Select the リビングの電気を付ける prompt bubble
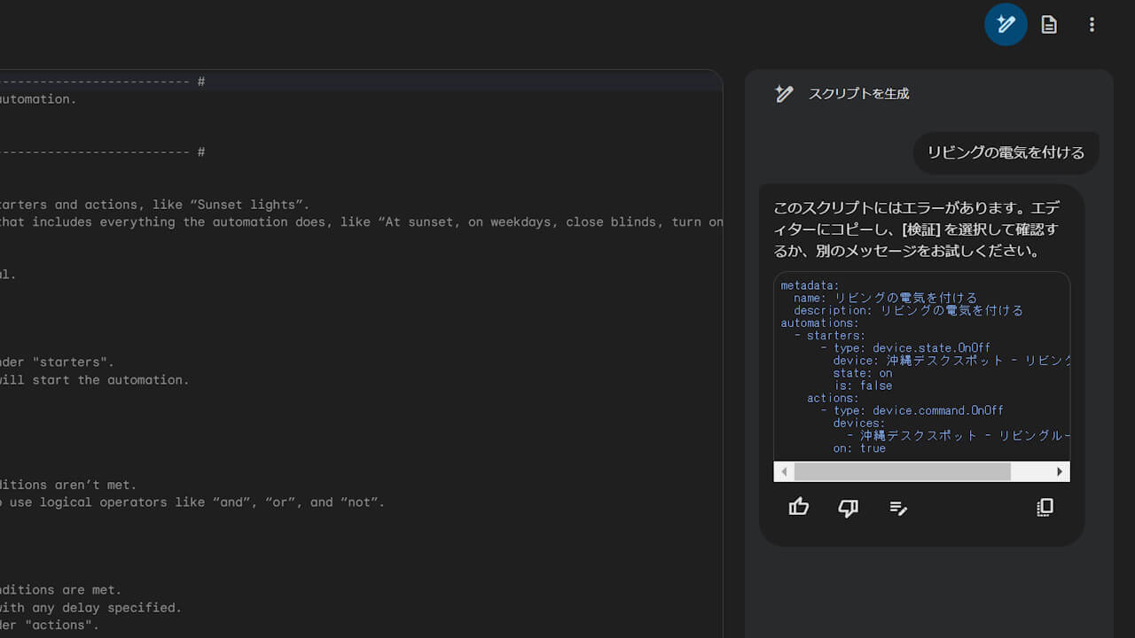The width and height of the screenshot is (1135, 638). coord(1006,152)
